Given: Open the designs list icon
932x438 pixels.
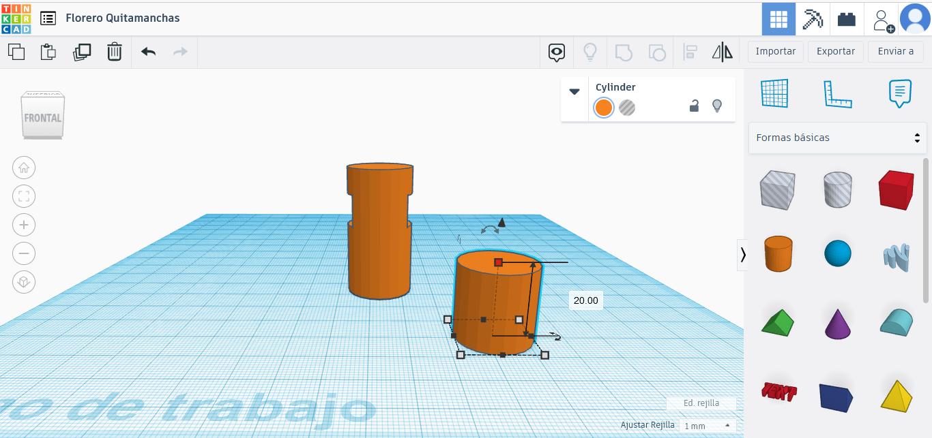Looking at the screenshot, I should tap(48, 18).
